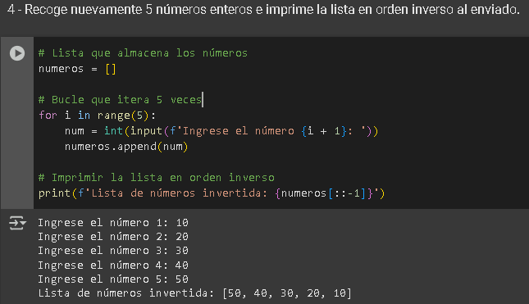Image resolution: width=529 pixels, height=304 pixels.
Task: Click output line 'Ingrese el número 1: 10'
Action: (113, 223)
